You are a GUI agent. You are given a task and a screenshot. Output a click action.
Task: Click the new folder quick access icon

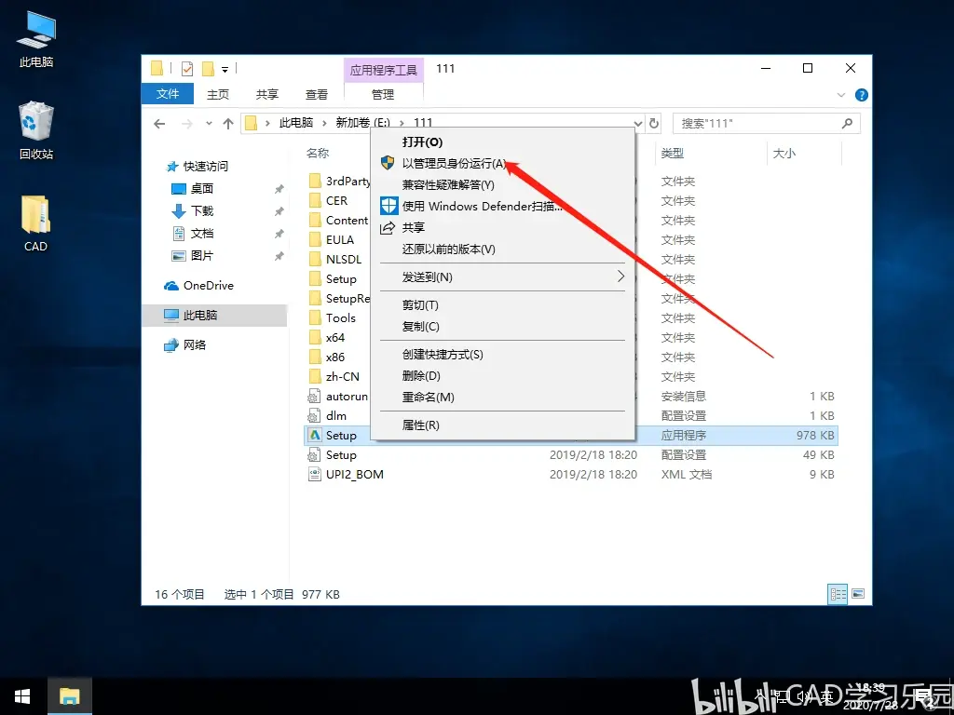208,69
